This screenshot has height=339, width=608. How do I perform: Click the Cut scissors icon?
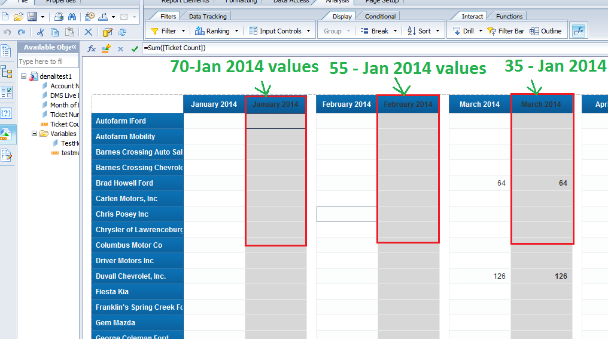(41, 32)
